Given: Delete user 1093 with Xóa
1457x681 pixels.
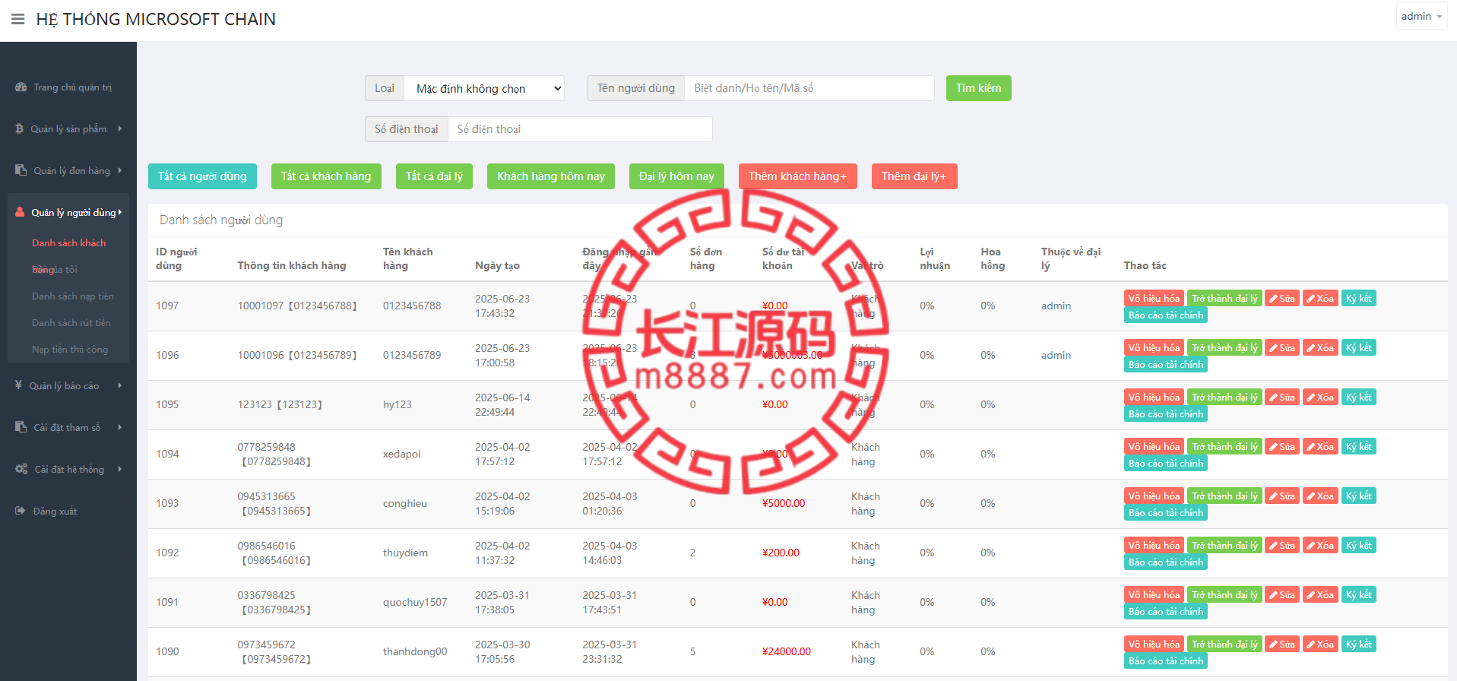Looking at the screenshot, I should pyautogui.click(x=1321, y=496).
